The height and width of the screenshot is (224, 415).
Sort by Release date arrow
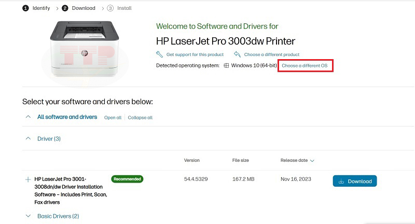point(312,161)
